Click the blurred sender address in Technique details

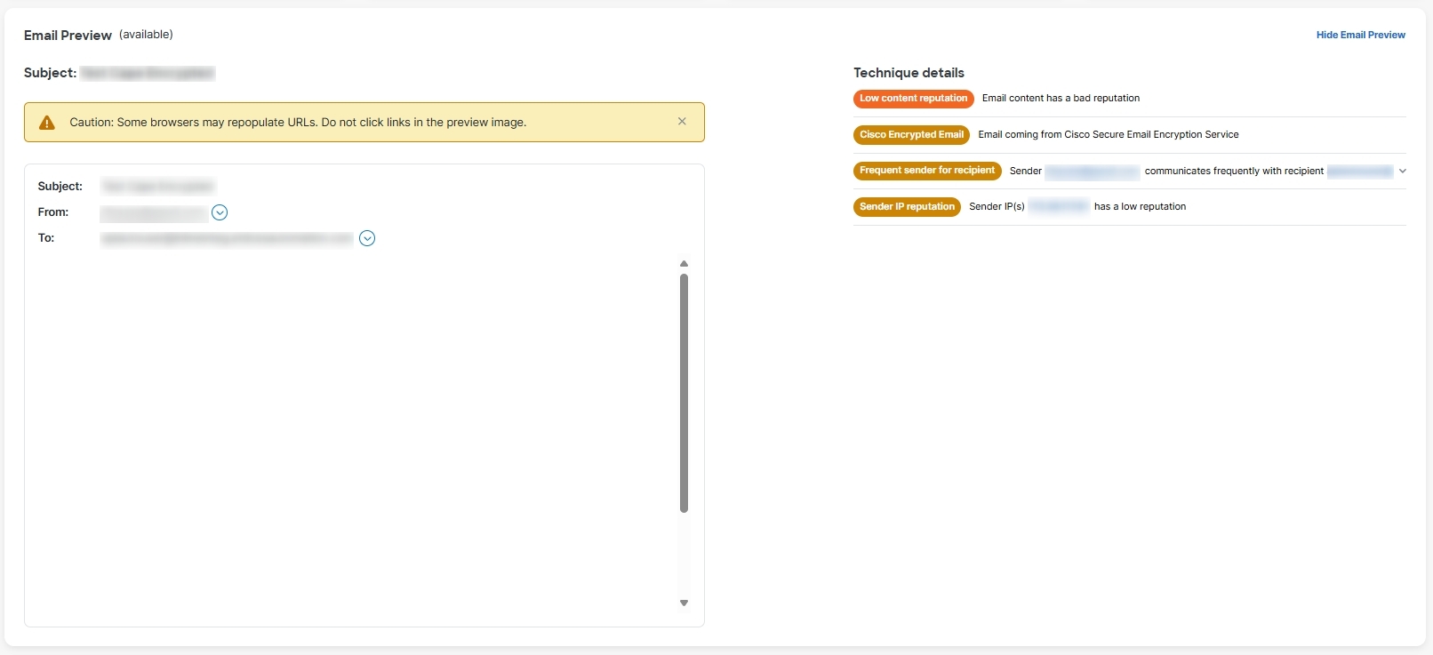1092,172
